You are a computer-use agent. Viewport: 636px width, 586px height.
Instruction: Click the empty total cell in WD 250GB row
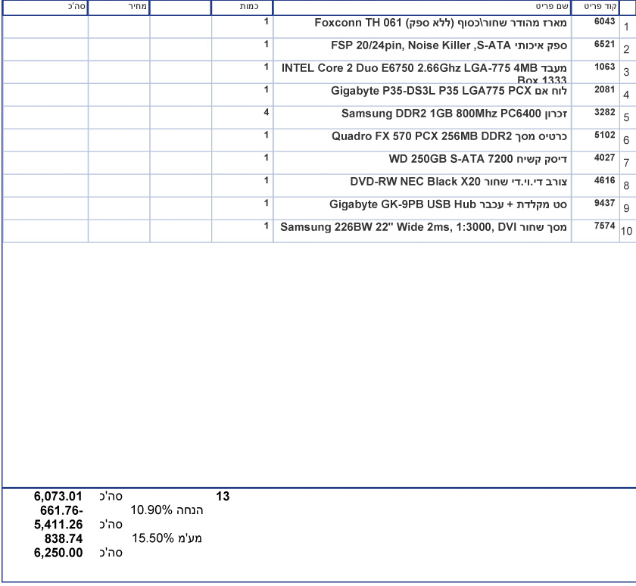[x=45, y=163]
